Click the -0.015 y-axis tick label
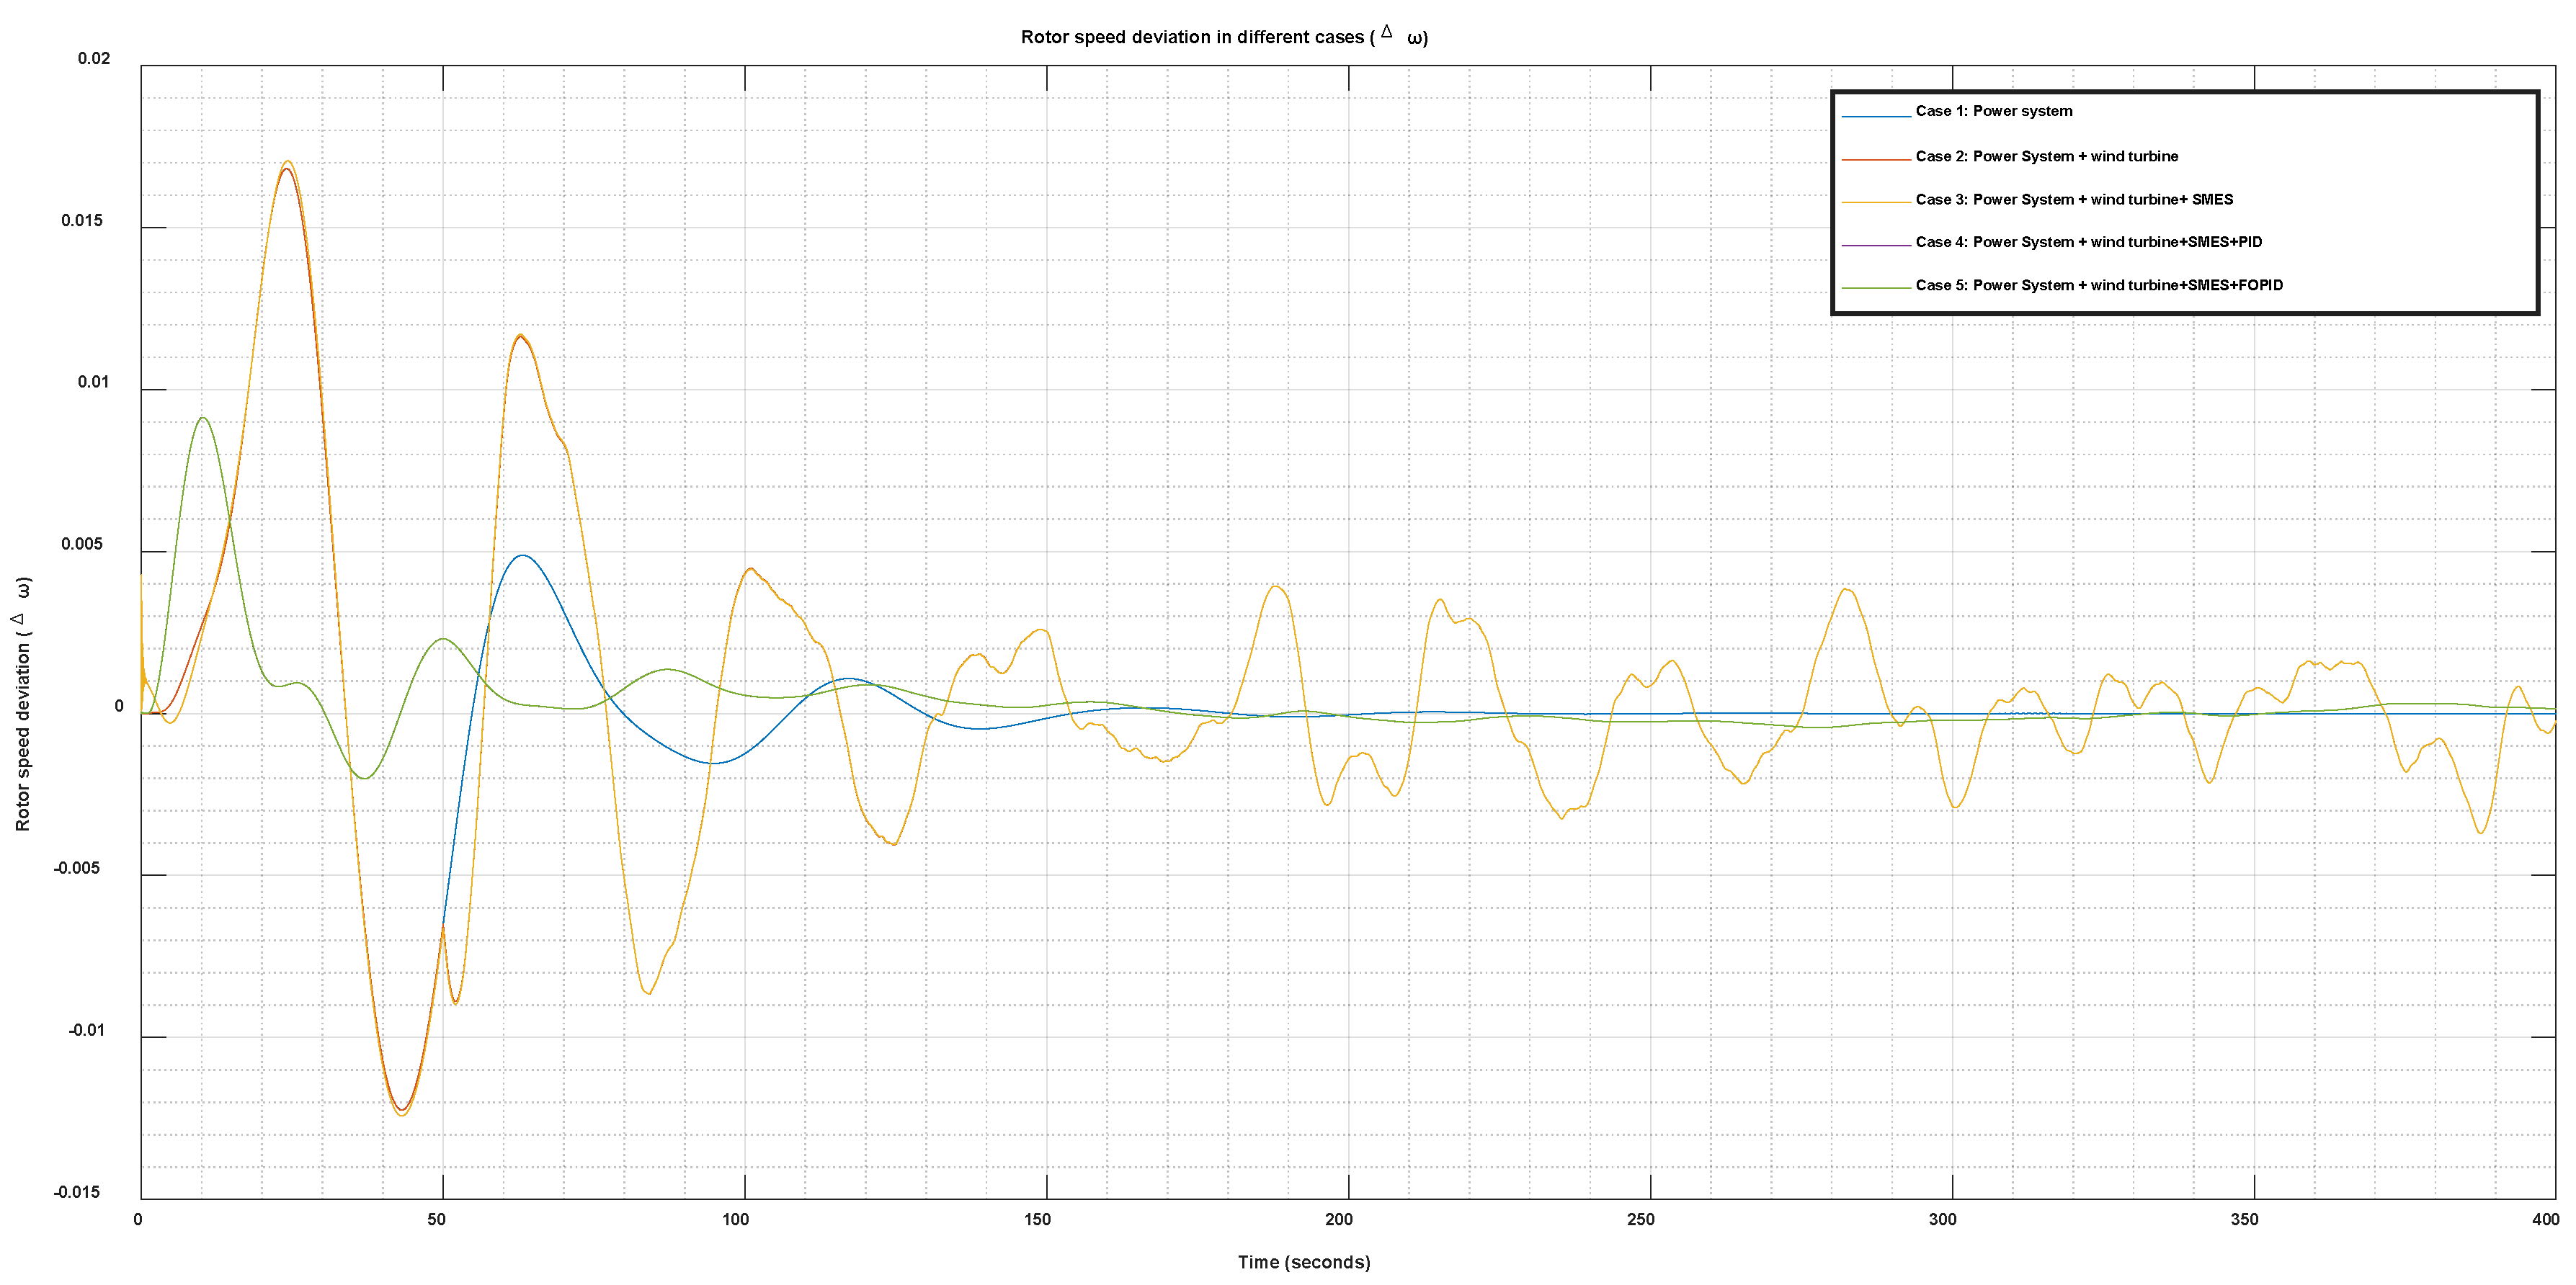The image size is (2576, 1285). [77, 1192]
